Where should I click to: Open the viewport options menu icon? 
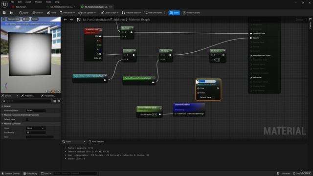3,19
